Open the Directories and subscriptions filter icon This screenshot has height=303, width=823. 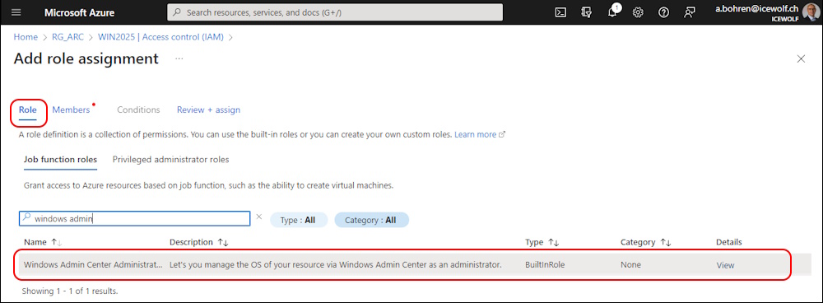(x=587, y=12)
